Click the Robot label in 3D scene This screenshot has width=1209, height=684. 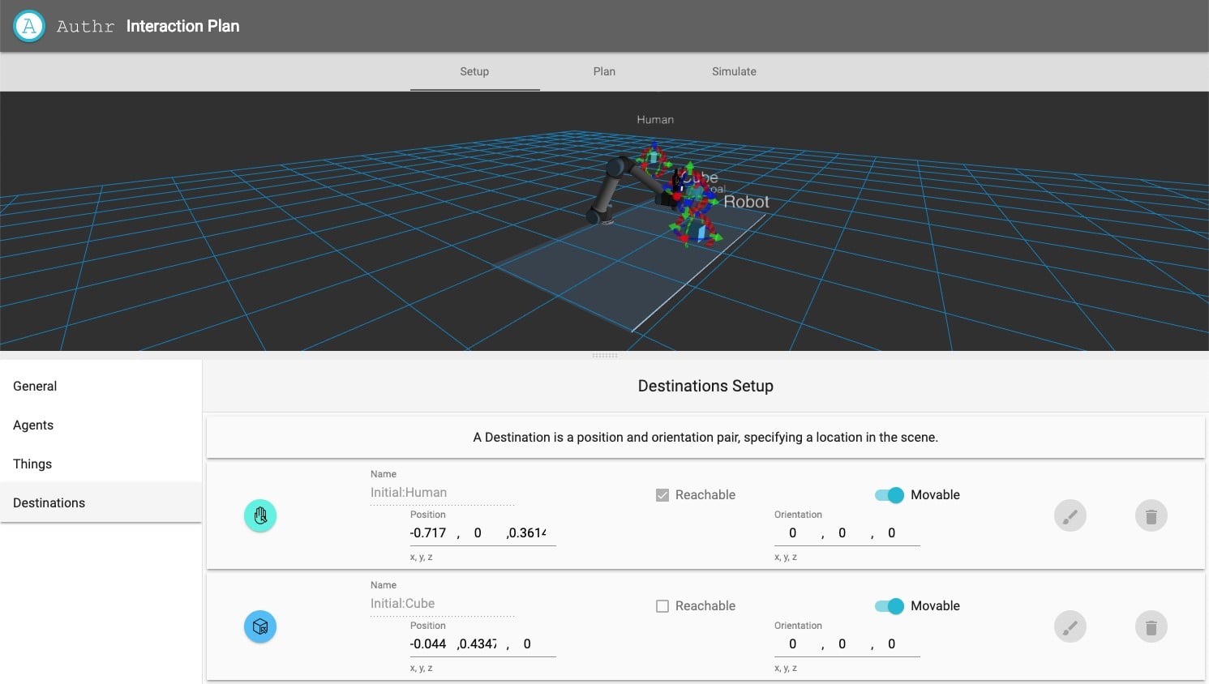pos(746,202)
